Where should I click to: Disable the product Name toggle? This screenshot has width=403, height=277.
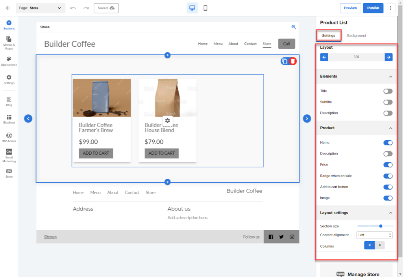[x=388, y=143]
